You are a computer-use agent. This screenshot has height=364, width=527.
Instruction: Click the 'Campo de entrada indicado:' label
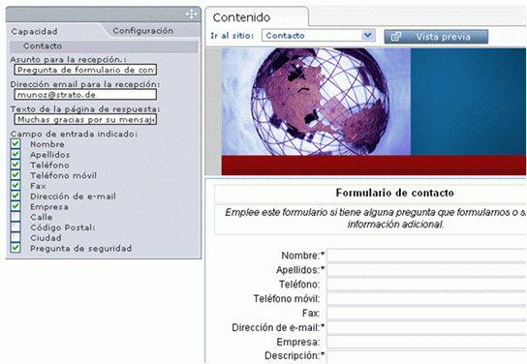(74, 134)
